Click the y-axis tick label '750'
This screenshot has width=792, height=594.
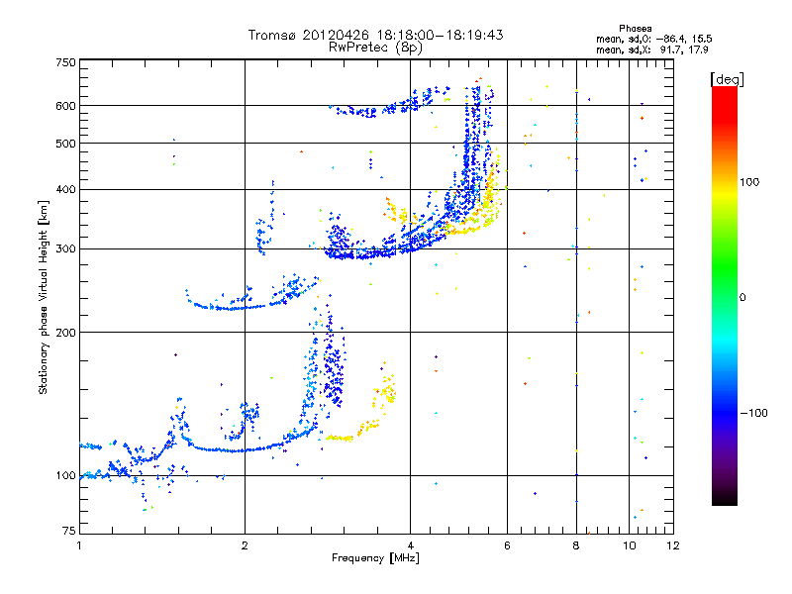(x=65, y=62)
